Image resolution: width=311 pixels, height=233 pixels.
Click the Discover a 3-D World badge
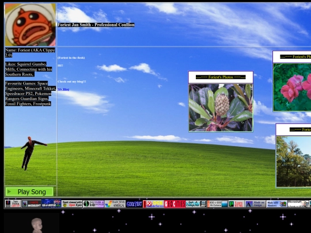[93, 204]
